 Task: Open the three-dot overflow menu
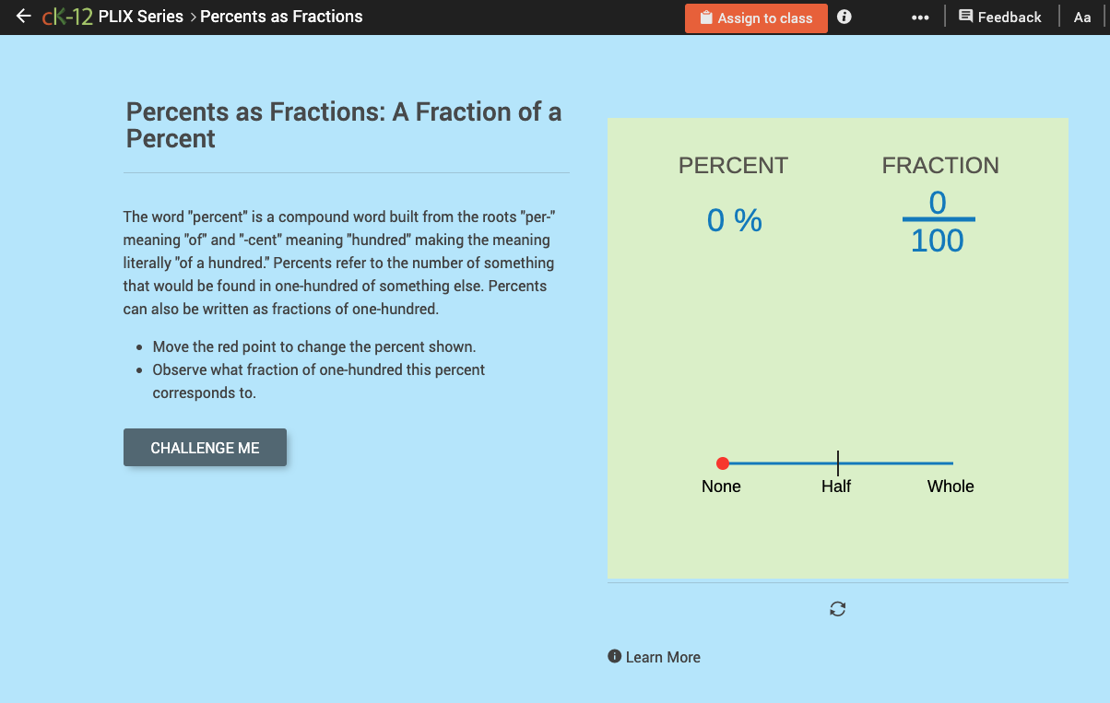(x=920, y=16)
